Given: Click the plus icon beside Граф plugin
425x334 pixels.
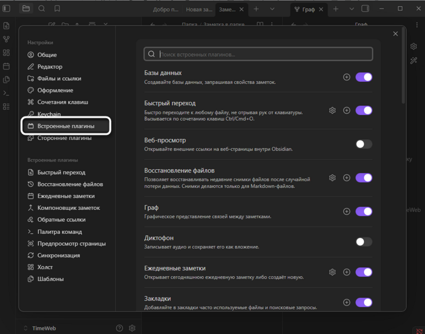Looking at the screenshot, I should (x=347, y=211).
